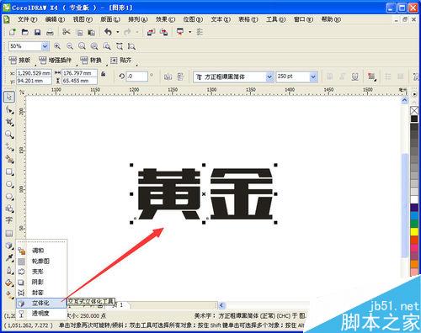This screenshot has width=421, height=333.
Task: Click the underline text format icon
Action: [x=355, y=77]
